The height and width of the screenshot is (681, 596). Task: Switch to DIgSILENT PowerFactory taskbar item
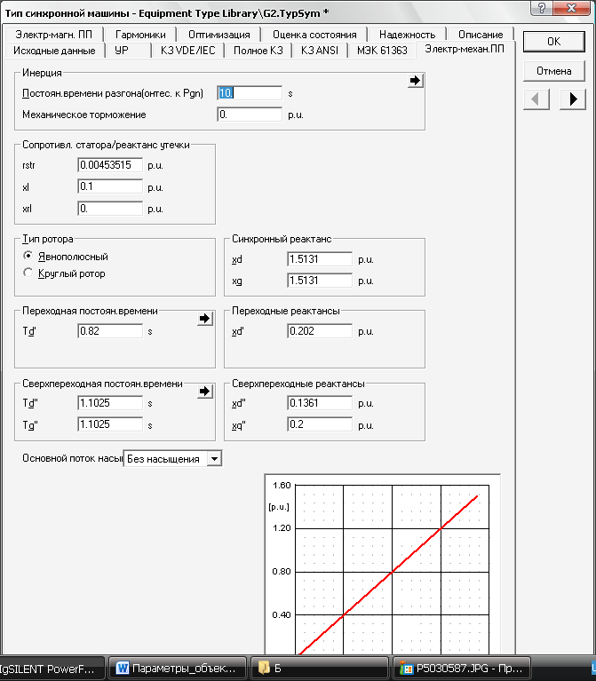coord(52,668)
